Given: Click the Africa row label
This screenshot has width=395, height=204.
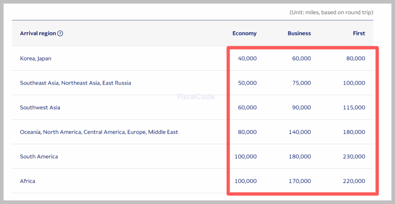Looking at the screenshot, I should (x=27, y=181).
